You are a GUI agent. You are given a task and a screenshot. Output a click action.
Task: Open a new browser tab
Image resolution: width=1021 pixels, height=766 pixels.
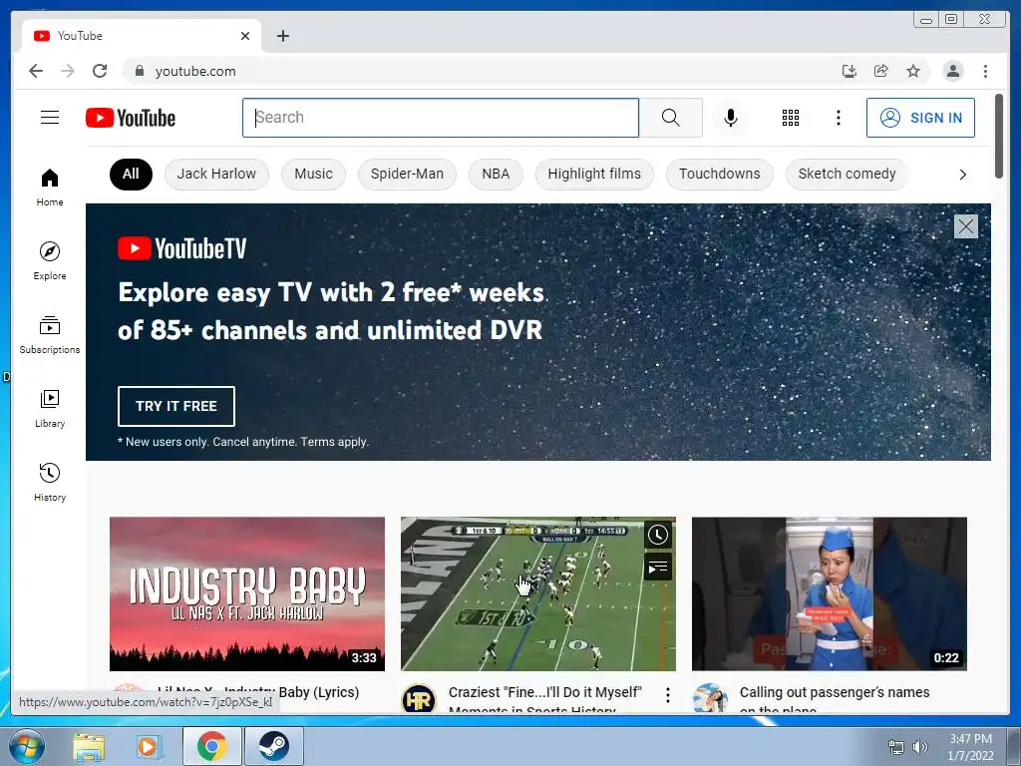click(282, 36)
